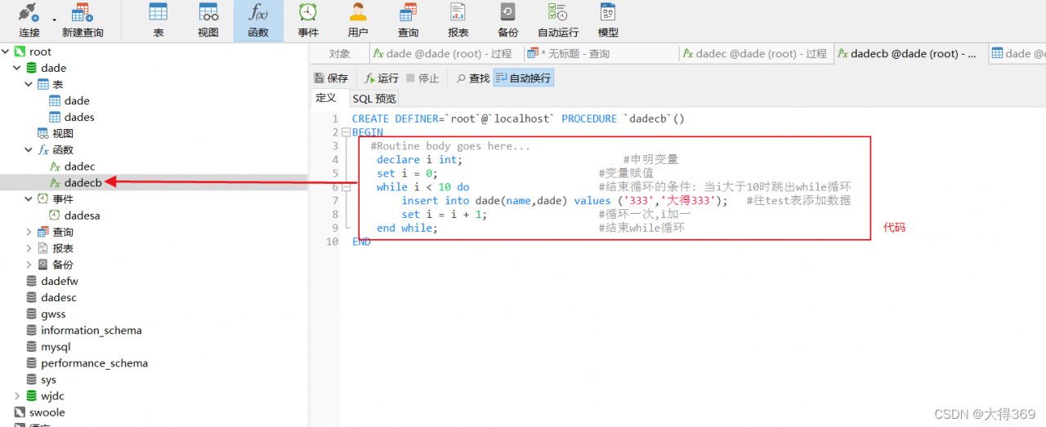Open the 模型 model toolbar icon
Viewport: 1046px width, 427px height.
(x=608, y=20)
